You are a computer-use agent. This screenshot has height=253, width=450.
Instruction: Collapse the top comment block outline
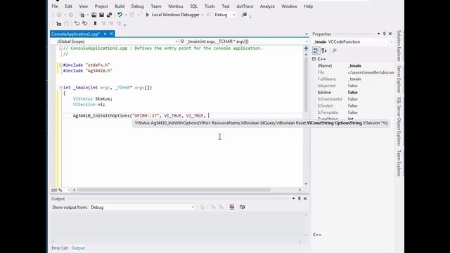click(61, 48)
